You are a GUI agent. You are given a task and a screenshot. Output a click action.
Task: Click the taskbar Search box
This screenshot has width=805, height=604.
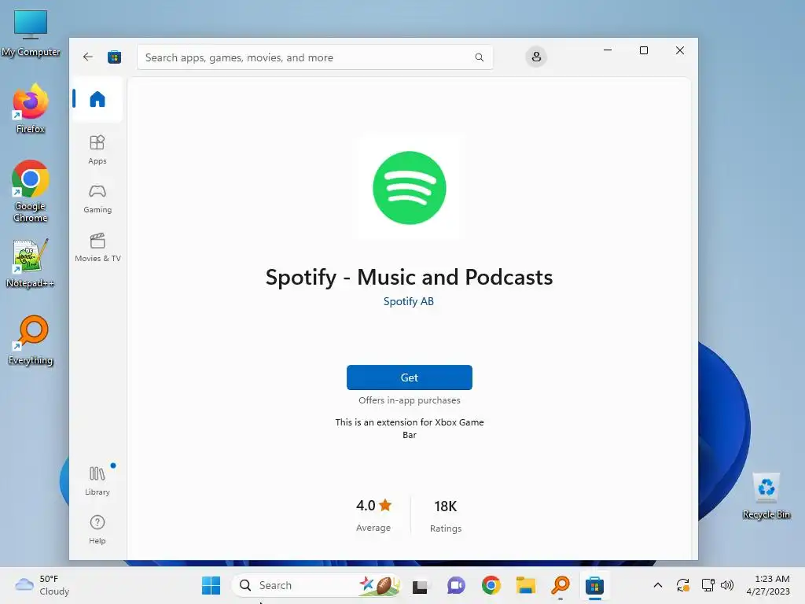[316, 585]
